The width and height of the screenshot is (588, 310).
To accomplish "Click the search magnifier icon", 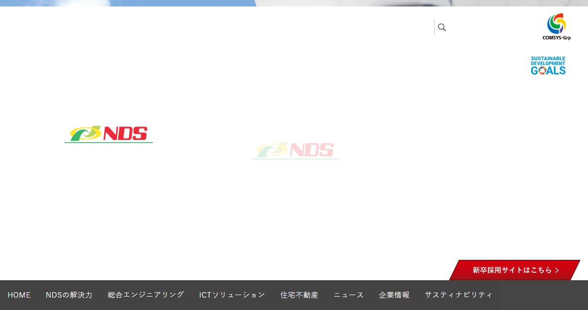I will point(442,27).
